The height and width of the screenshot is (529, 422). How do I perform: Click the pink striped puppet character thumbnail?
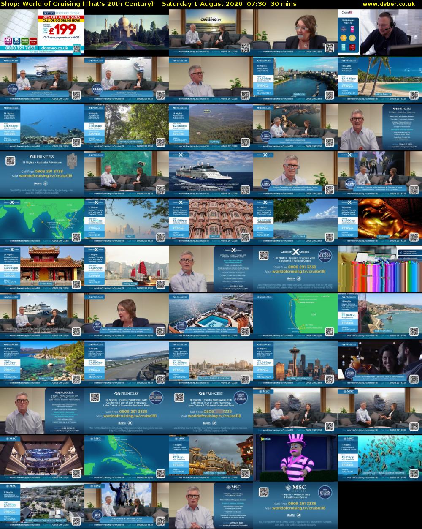[x=295, y=458]
